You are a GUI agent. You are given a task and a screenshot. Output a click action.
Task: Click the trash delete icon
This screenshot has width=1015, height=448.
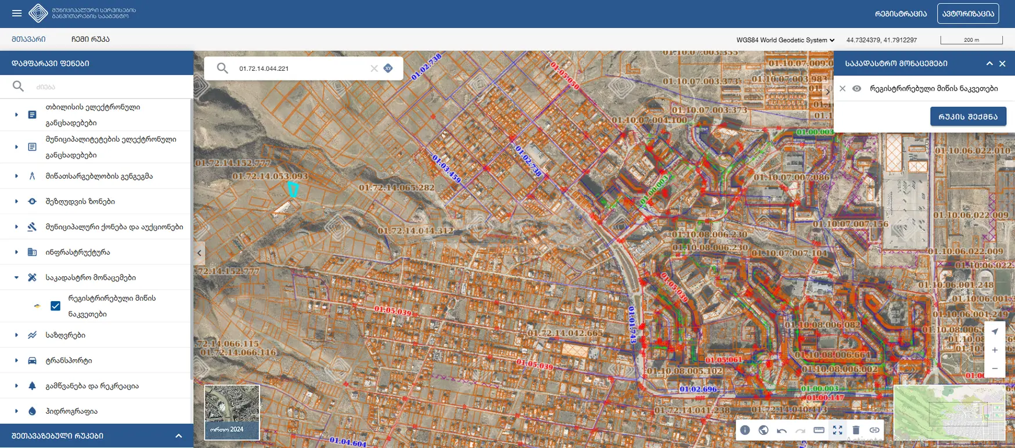(856, 430)
